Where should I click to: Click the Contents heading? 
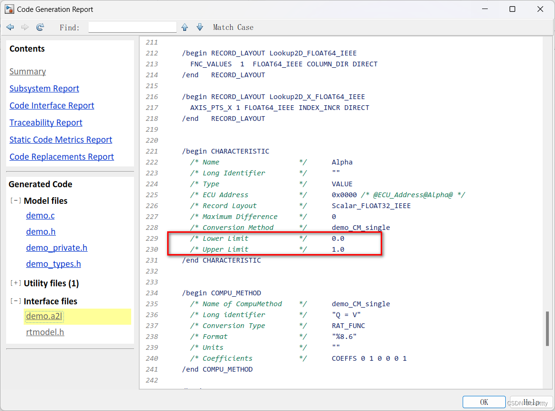pos(27,49)
